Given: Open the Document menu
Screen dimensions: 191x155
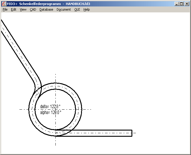Looking at the screenshot, I should (64, 9).
